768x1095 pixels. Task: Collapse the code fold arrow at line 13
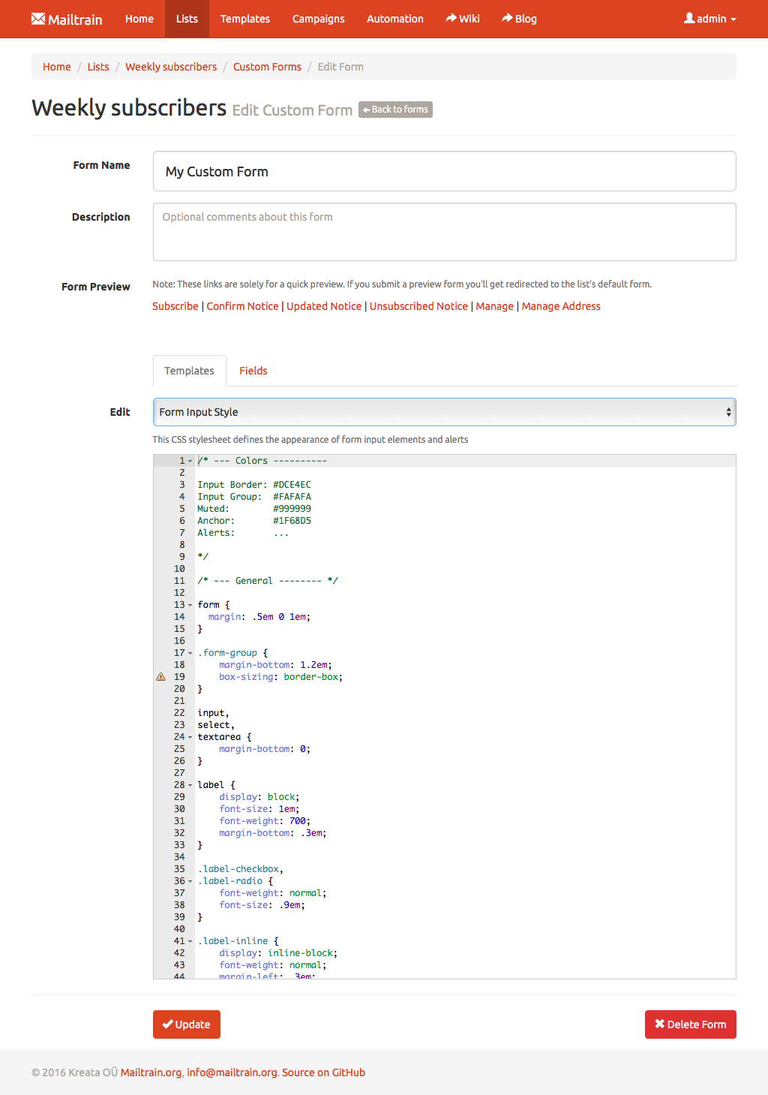190,606
